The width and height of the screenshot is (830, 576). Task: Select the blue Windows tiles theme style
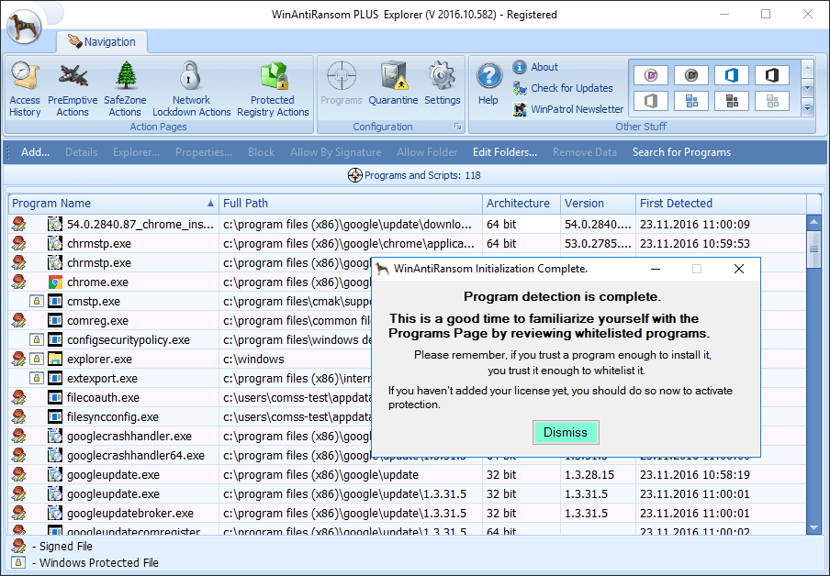[x=691, y=101]
